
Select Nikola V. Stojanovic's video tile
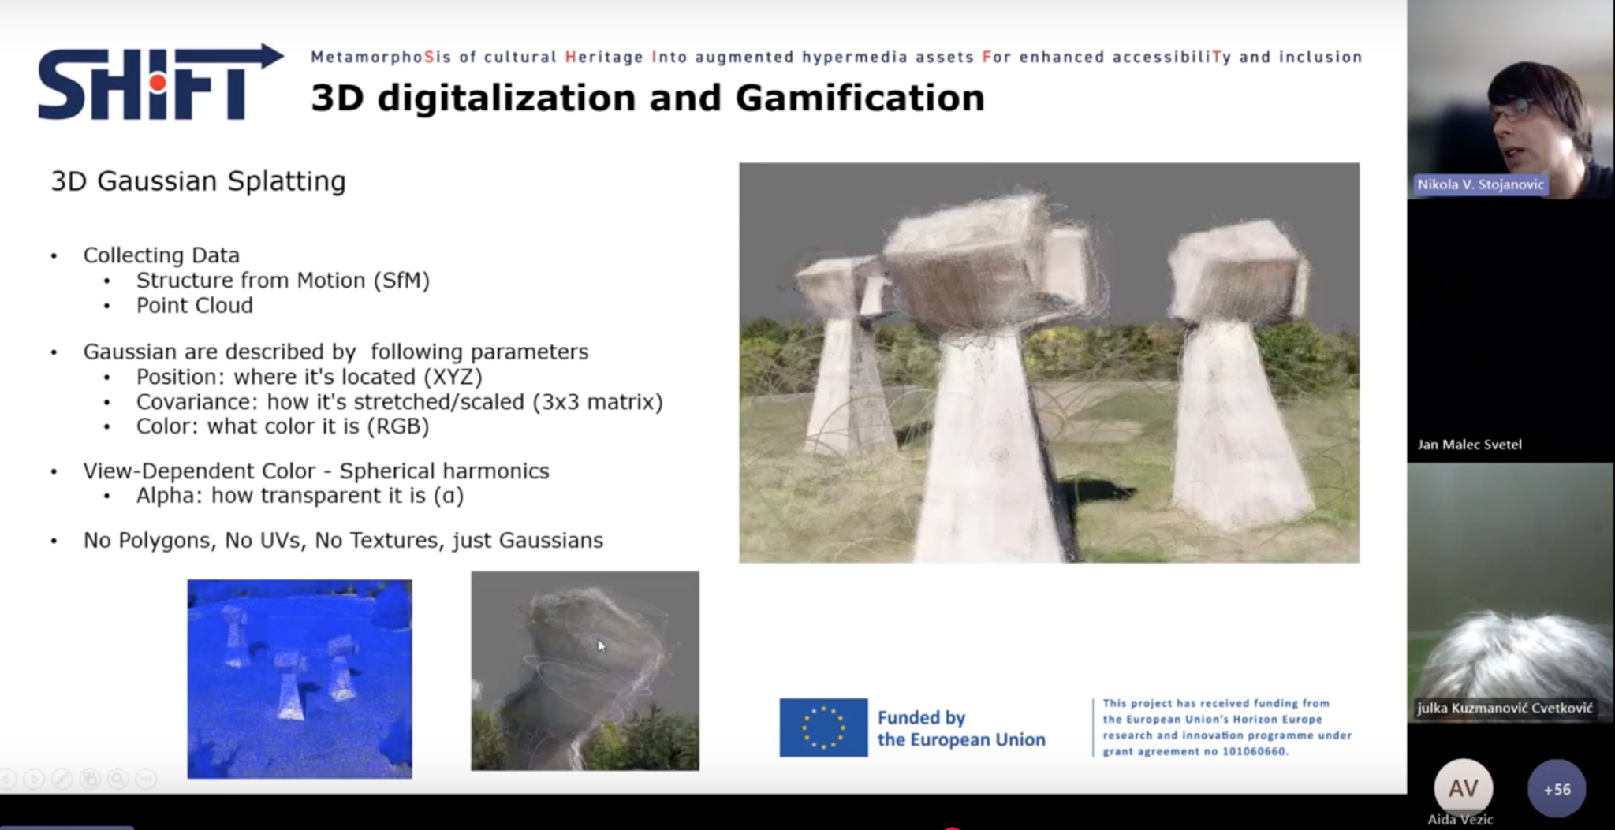pyautogui.click(x=1511, y=99)
